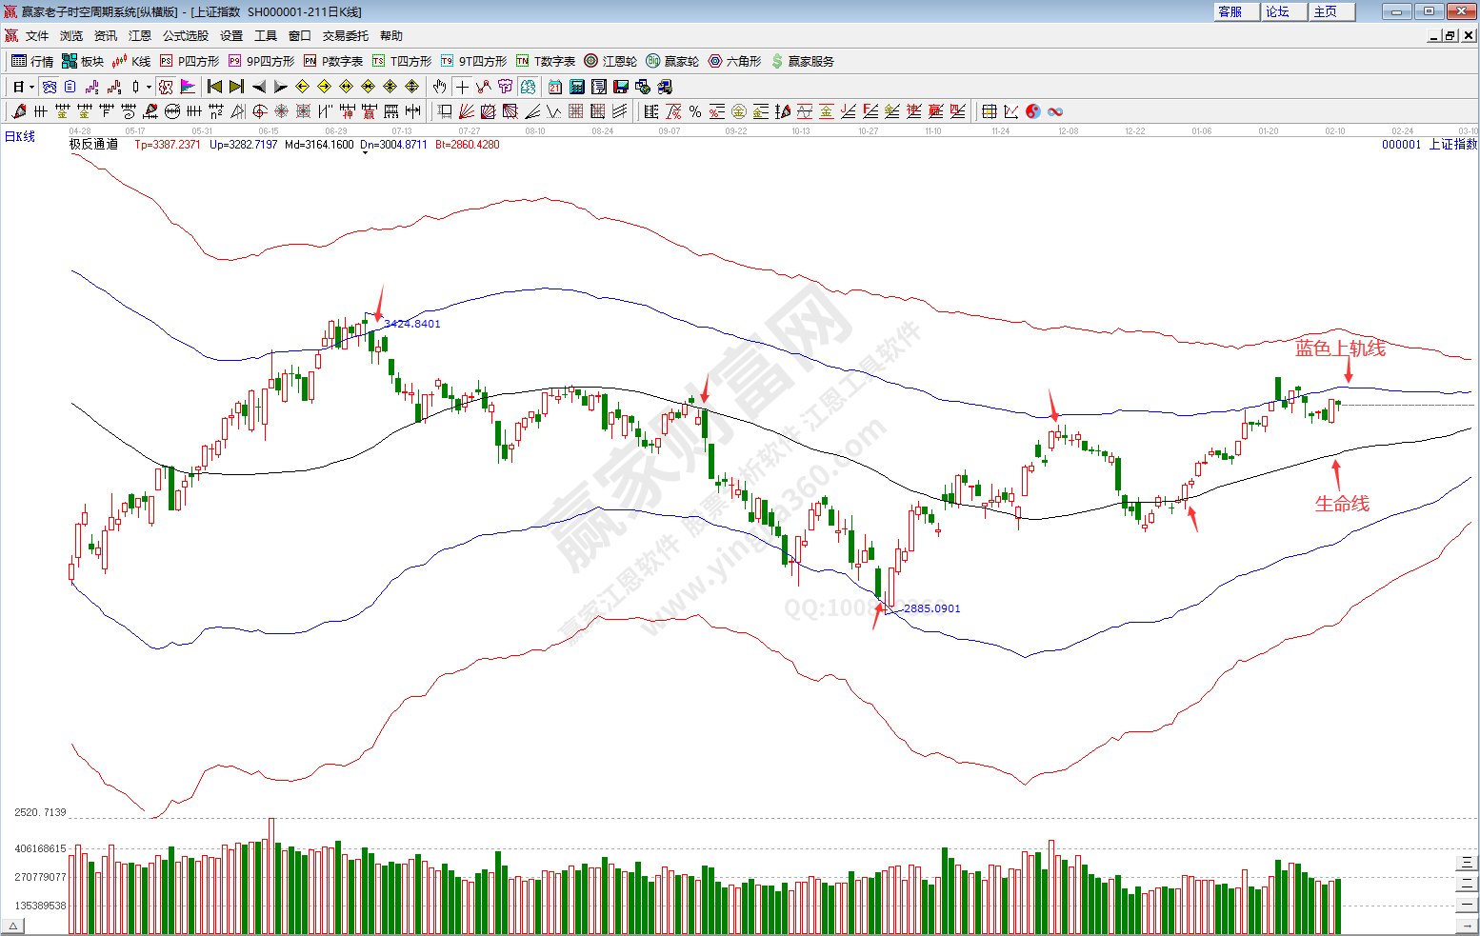The height and width of the screenshot is (936, 1480).
Task: Expand the 极反通道 indicator parameter arrow
Action: [x=365, y=152]
